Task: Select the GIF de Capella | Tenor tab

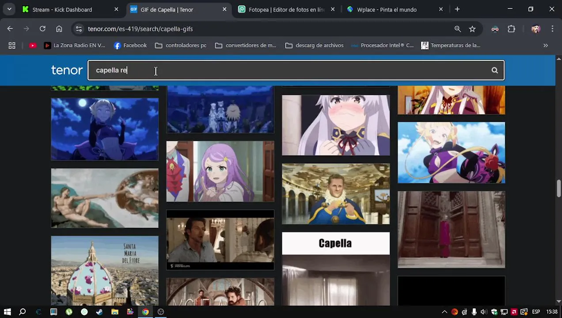Action: click(x=179, y=9)
